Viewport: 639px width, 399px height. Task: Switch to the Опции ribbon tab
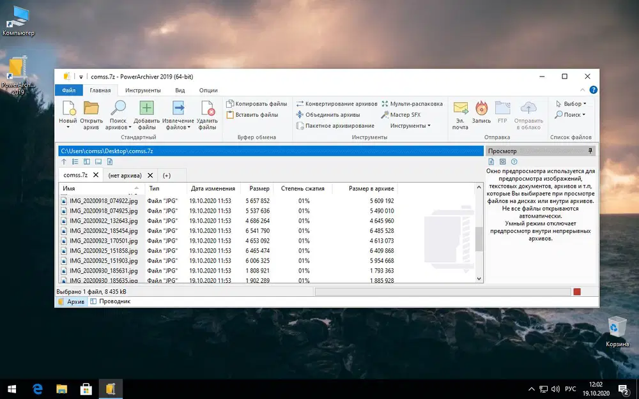pos(208,91)
